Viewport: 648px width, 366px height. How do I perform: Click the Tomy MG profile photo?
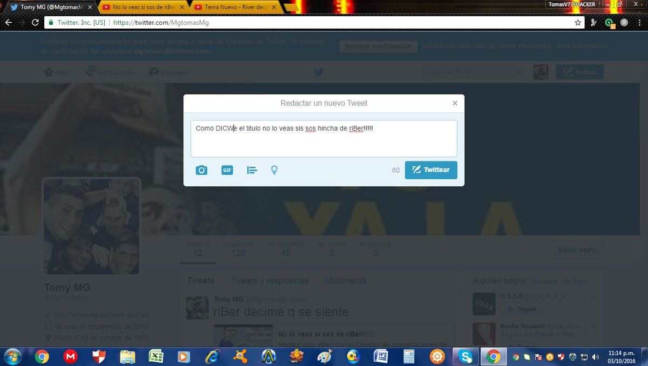[91, 226]
